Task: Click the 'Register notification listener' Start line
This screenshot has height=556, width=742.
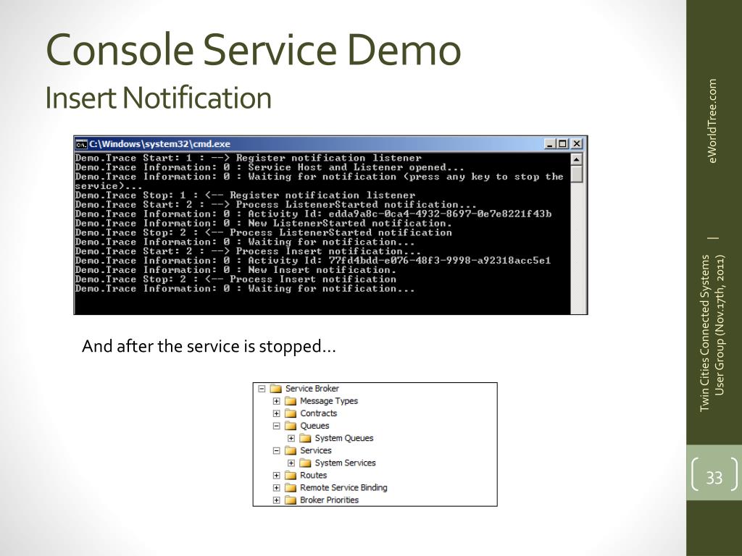Action: point(248,158)
